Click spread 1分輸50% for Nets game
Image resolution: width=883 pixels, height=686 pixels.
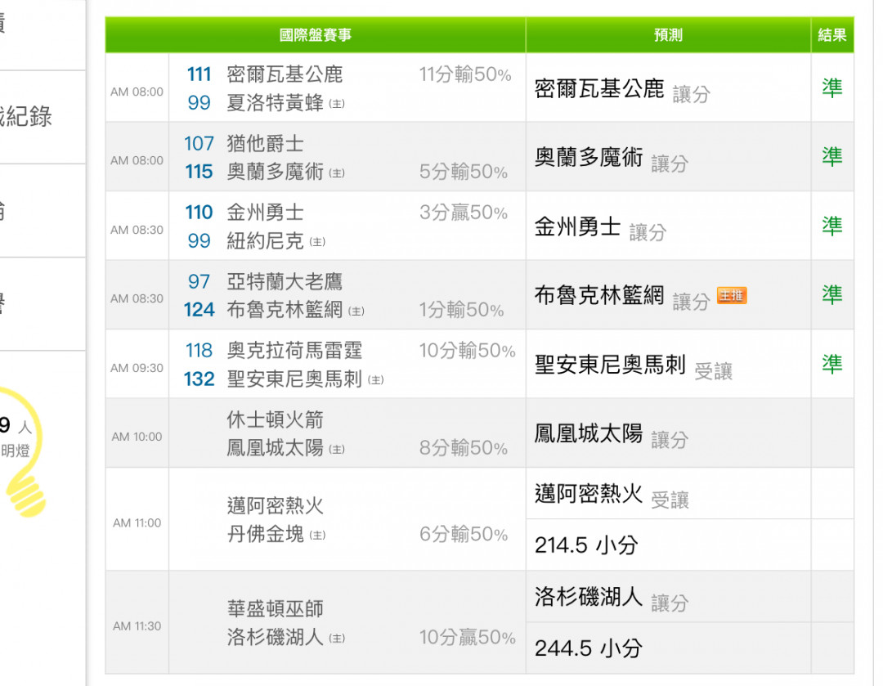click(x=462, y=310)
